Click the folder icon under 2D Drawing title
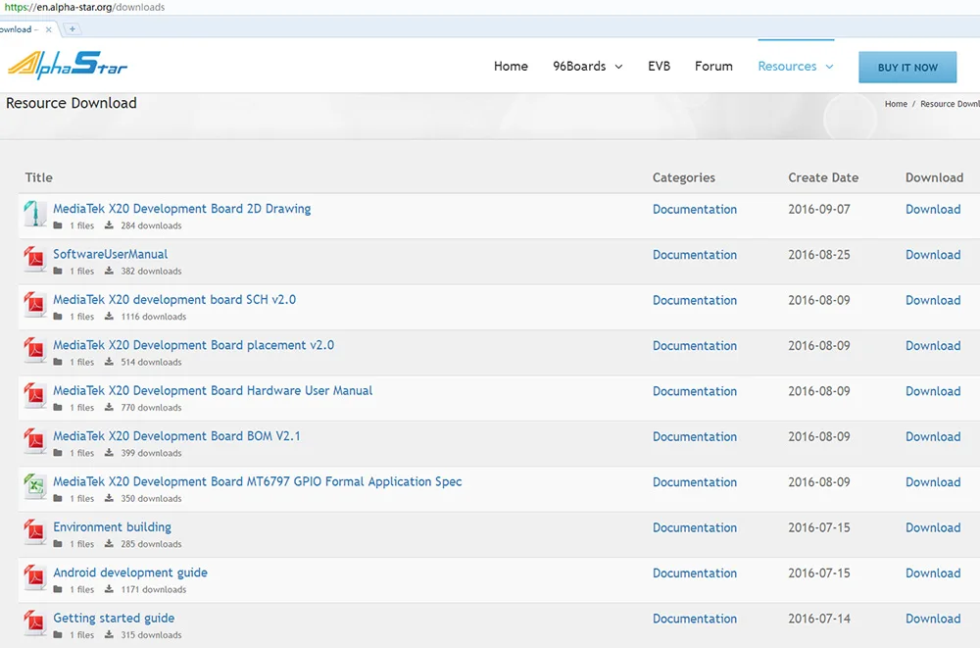Screen dimensions: 980x648 58,225
